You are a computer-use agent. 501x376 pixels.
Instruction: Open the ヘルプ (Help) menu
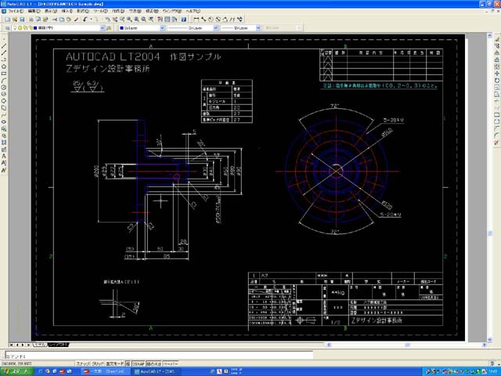pyautogui.click(x=193, y=11)
